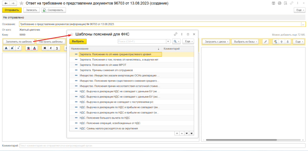
Task: Open the 'Еще' menu in templates dialog
Action: click(x=188, y=41)
